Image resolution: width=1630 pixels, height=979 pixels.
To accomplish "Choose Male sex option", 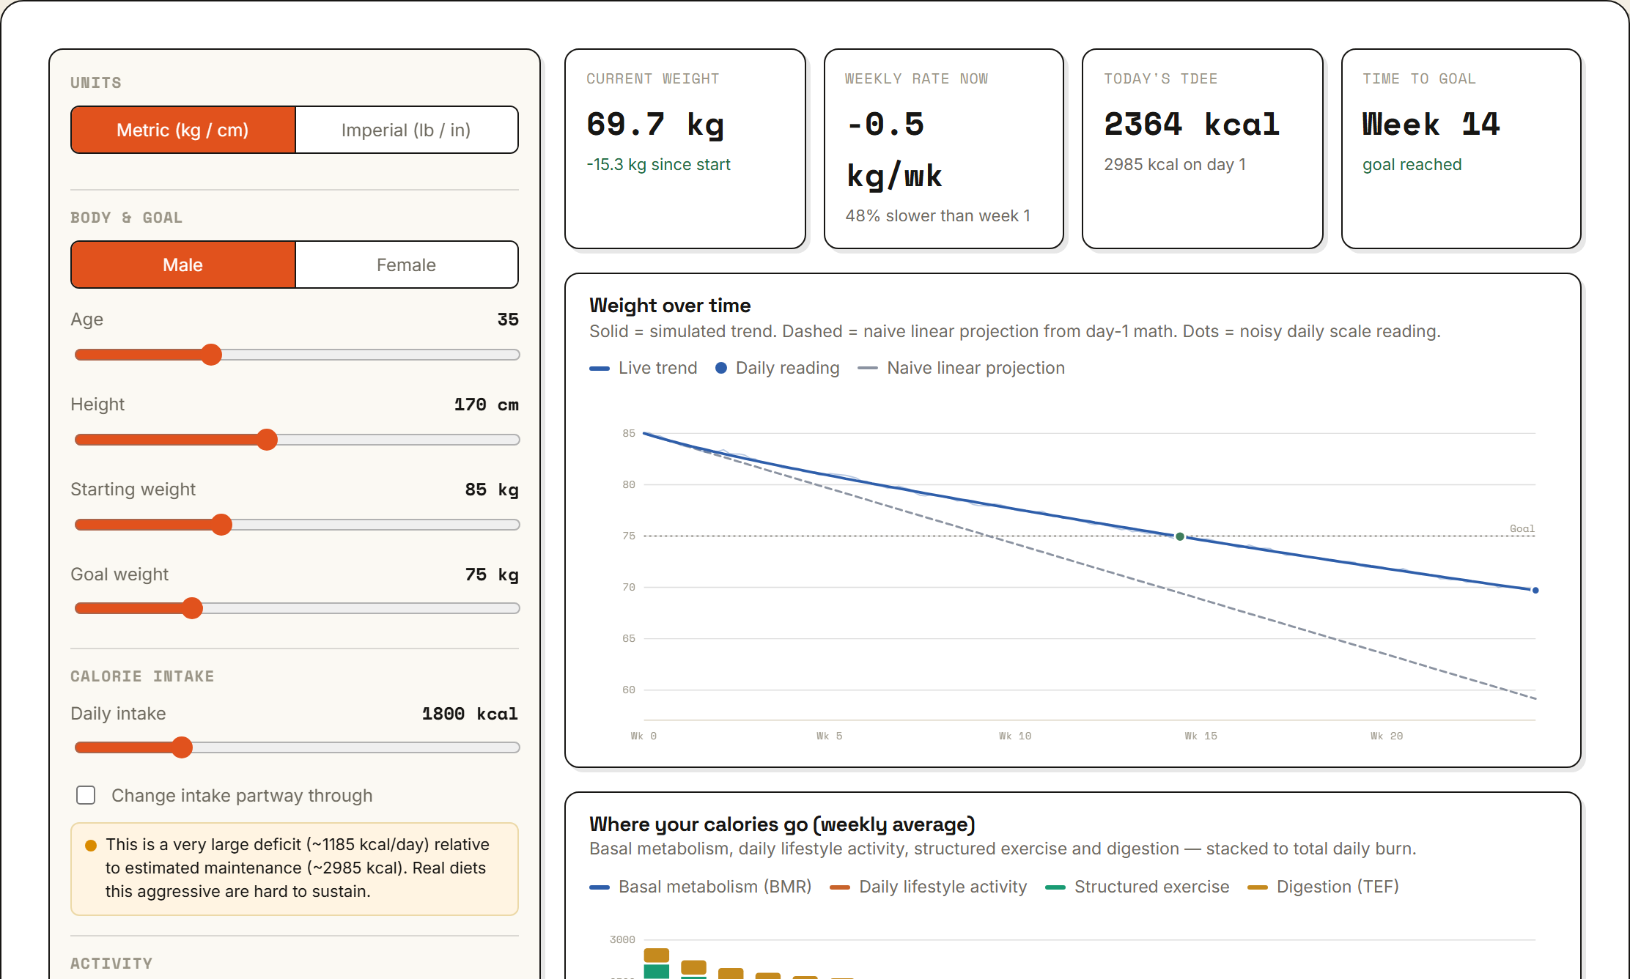I will pos(183,265).
